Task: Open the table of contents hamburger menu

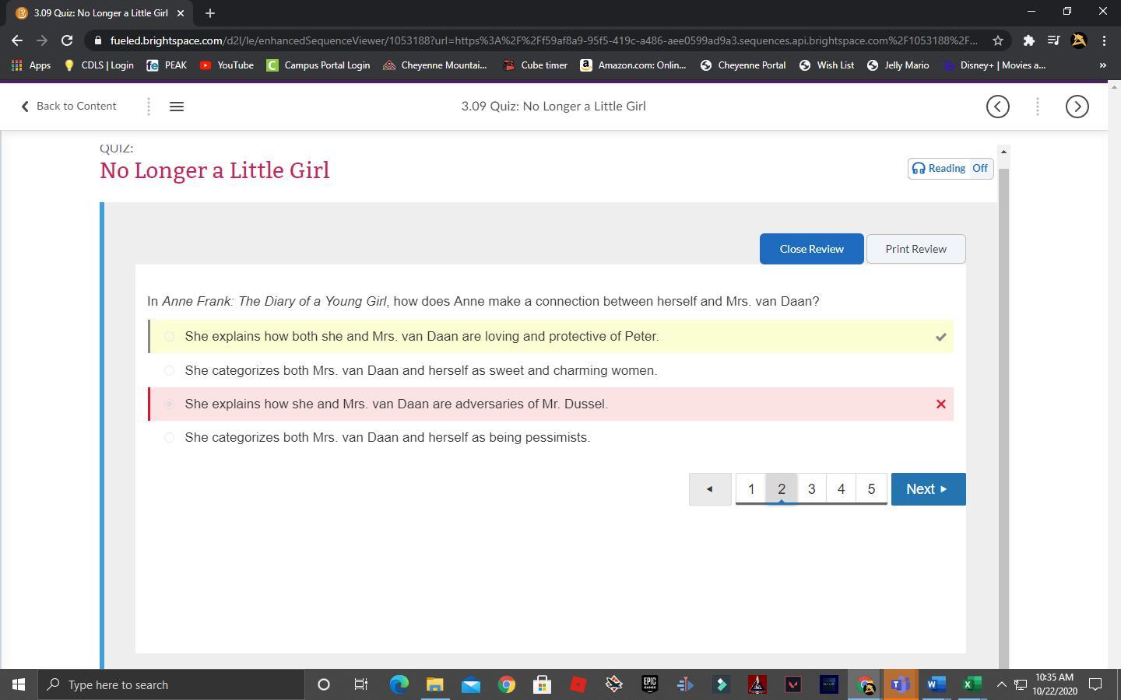Action: [x=177, y=107]
